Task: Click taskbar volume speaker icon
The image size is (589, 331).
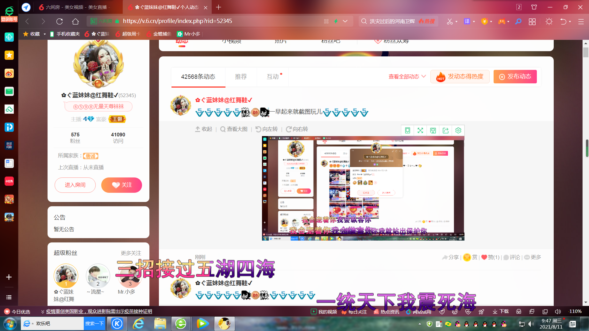Action: pos(531,324)
